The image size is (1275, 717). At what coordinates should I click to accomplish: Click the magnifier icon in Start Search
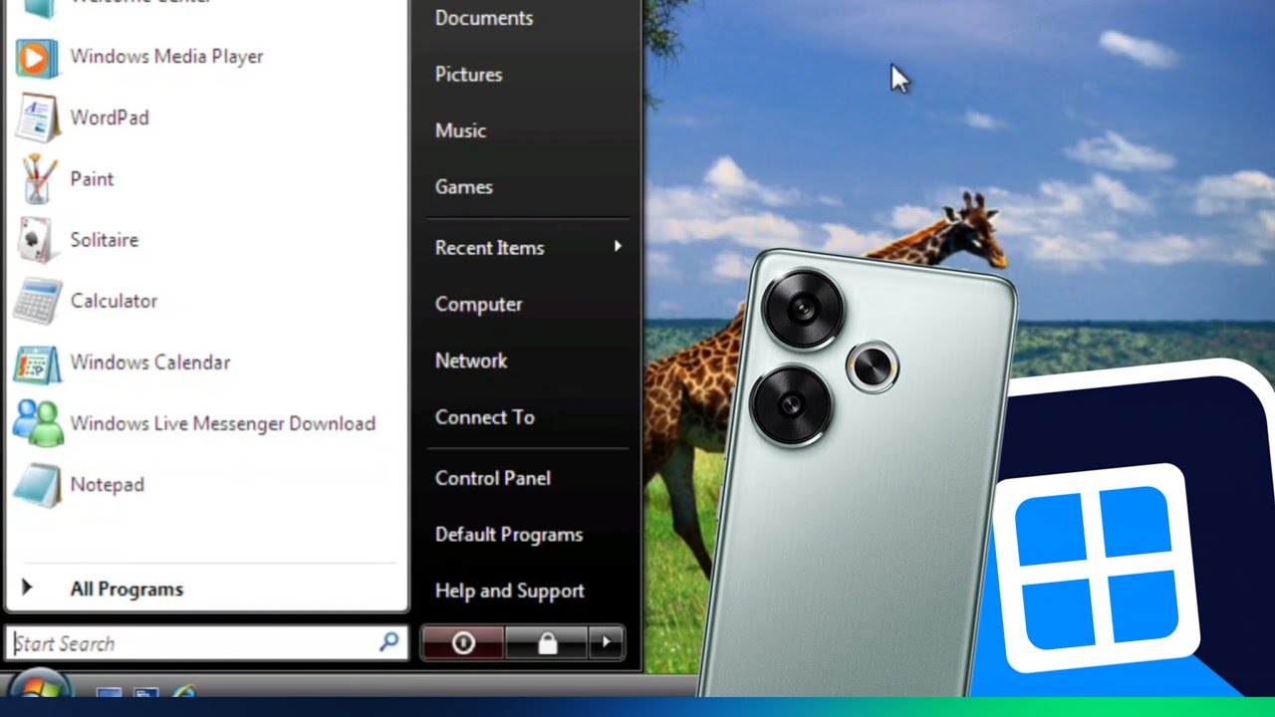pyautogui.click(x=389, y=642)
